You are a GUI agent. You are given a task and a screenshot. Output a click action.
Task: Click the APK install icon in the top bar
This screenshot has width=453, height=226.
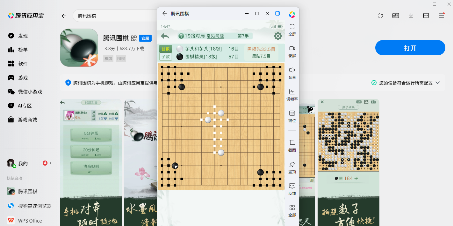(396, 16)
